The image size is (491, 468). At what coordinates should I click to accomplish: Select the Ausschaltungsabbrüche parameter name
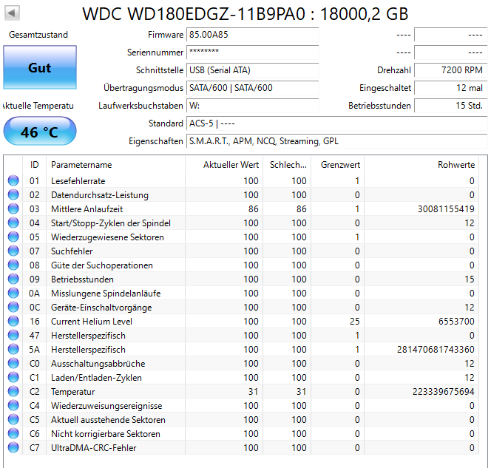coord(98,364)
